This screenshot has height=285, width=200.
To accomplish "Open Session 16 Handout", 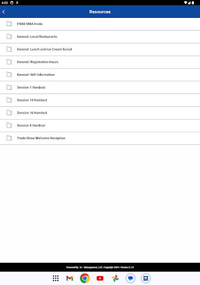I will [x=100, y=112].
